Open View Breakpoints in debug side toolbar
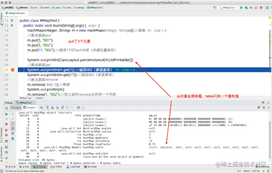The image size is (272, 173). 6,130
